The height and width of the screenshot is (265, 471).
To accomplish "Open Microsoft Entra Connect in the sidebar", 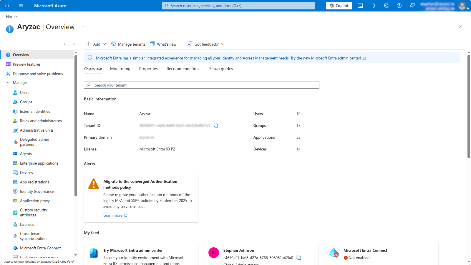I will [x=37, y=248].
